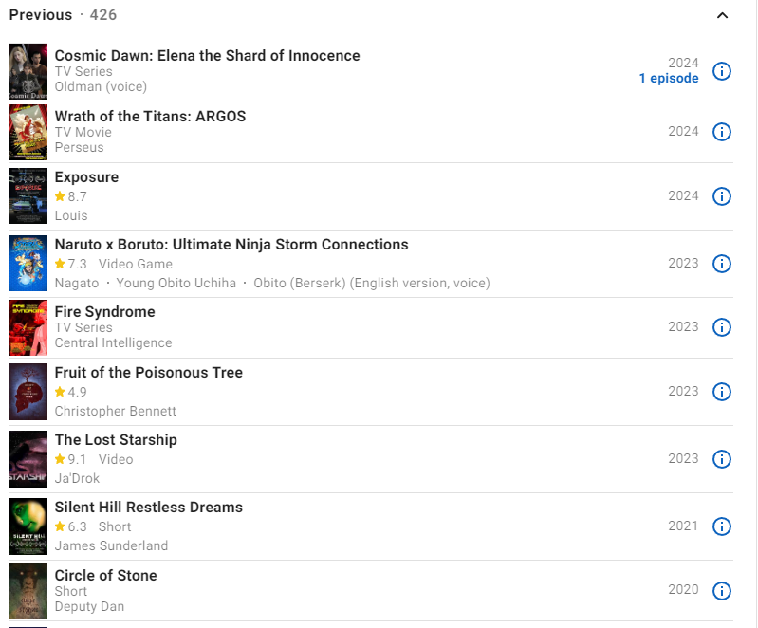This screenshot has width=758, height=628.
Task: Open Naruto x Boruto: Ultimate Ninja Storm Connections title
Action: coord(231,245)
